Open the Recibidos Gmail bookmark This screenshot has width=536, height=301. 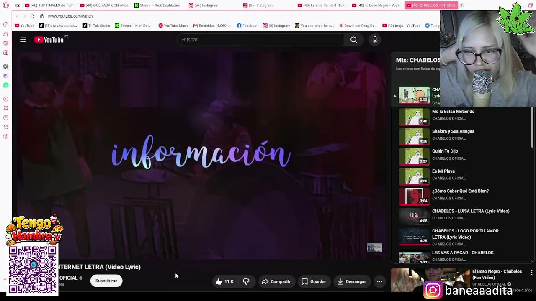[x=211, y=26]
